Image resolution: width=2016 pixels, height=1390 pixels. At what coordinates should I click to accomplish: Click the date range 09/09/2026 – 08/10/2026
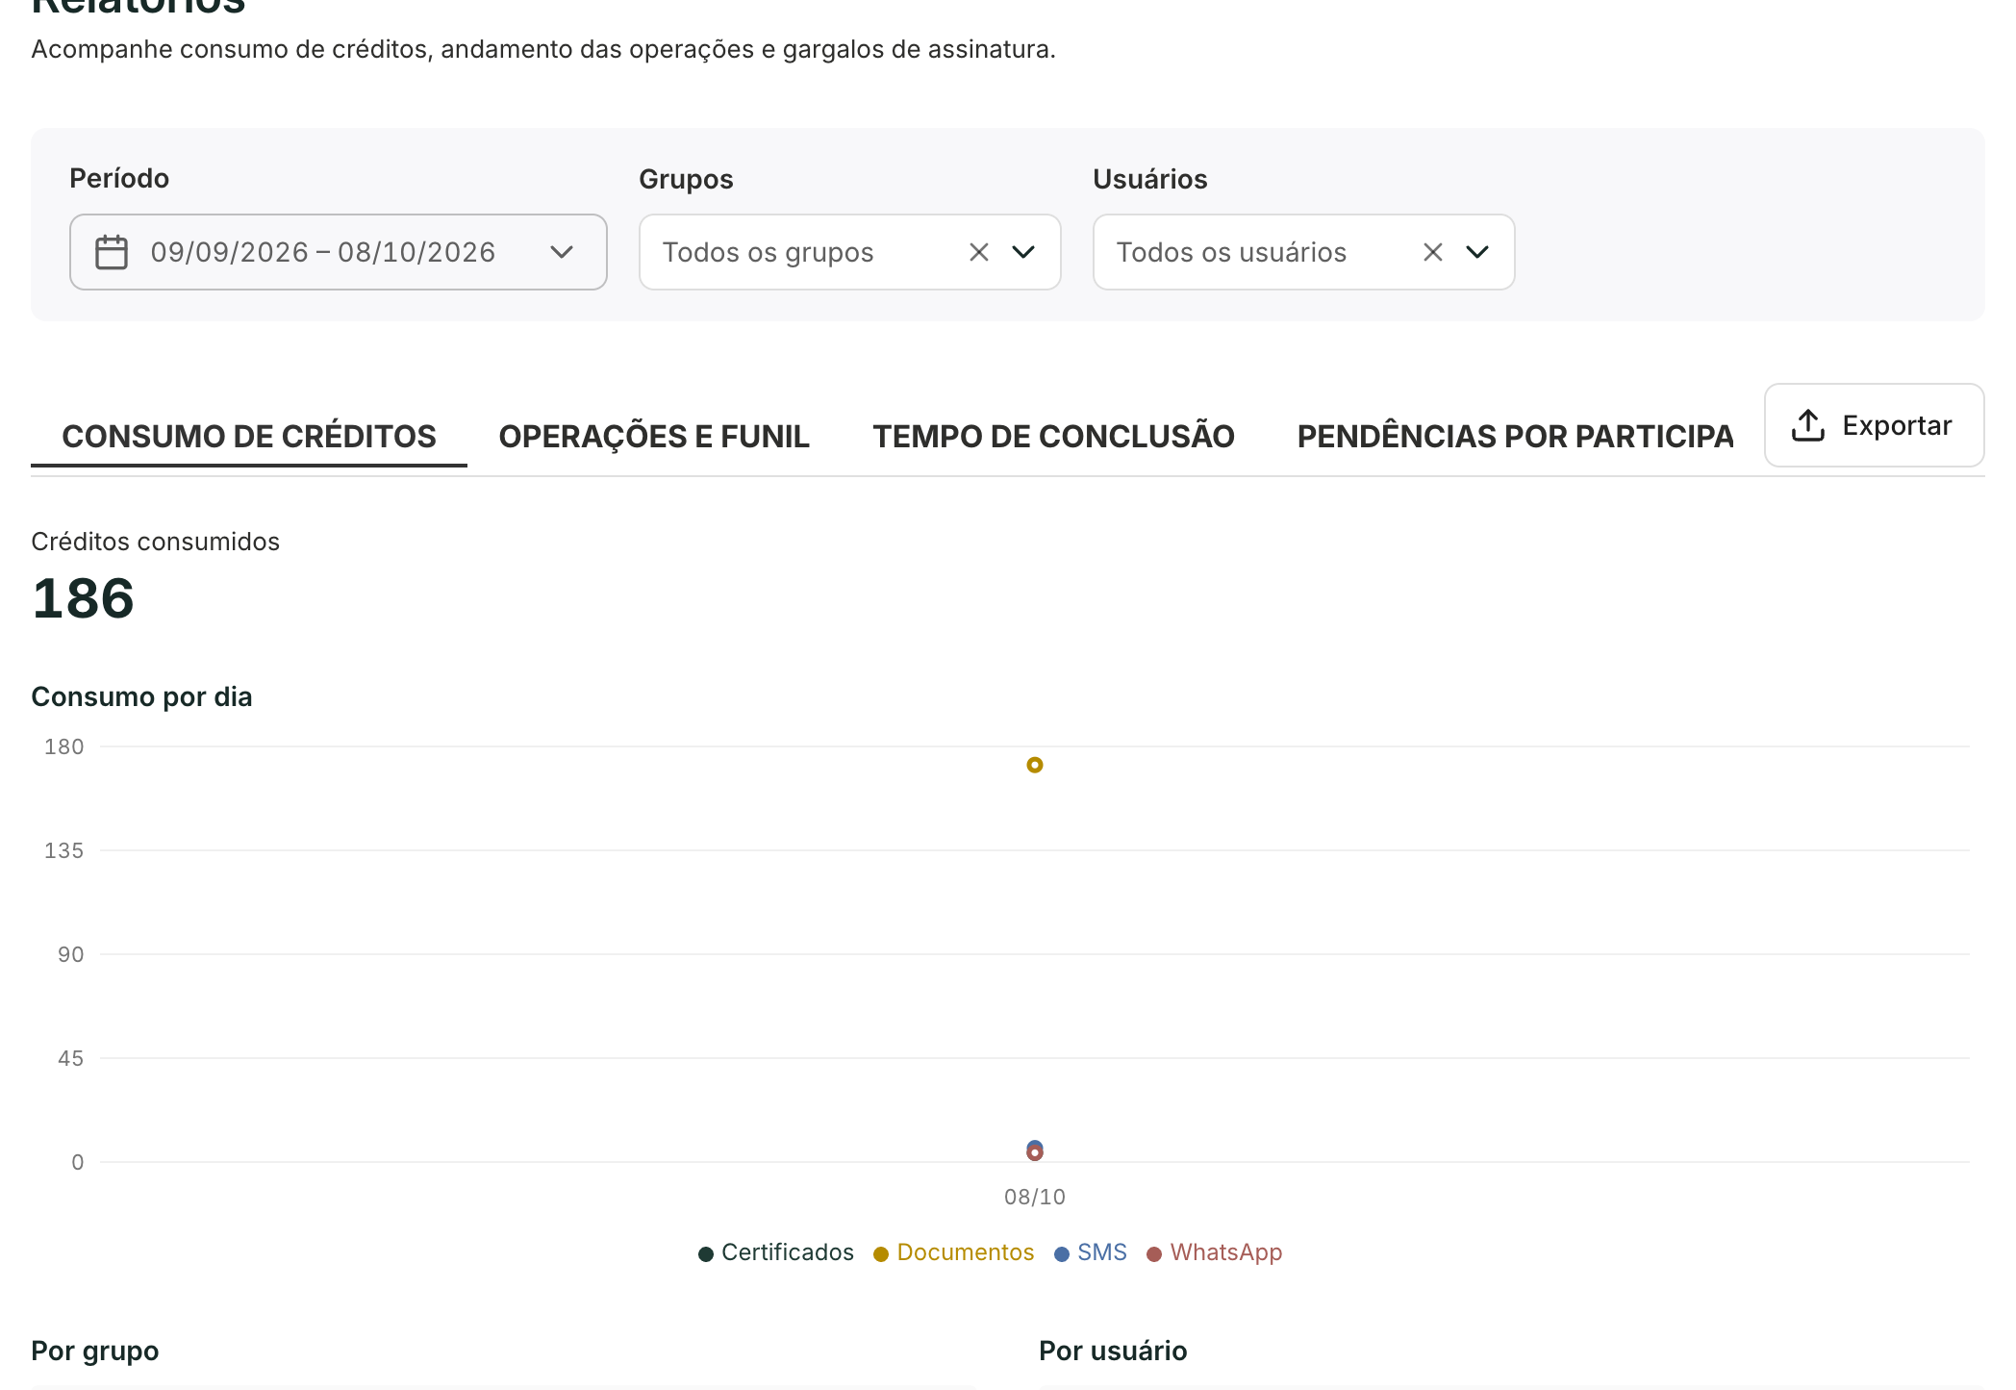[x=323, y=252]
